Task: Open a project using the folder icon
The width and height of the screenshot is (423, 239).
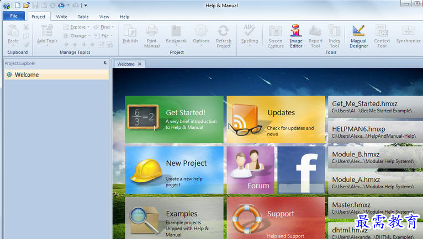Action: point(26,5)
